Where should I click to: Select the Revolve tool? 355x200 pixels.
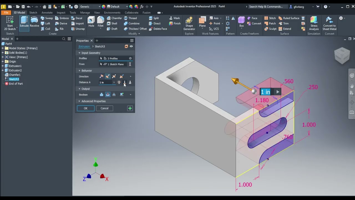click(x=34, y=22)
